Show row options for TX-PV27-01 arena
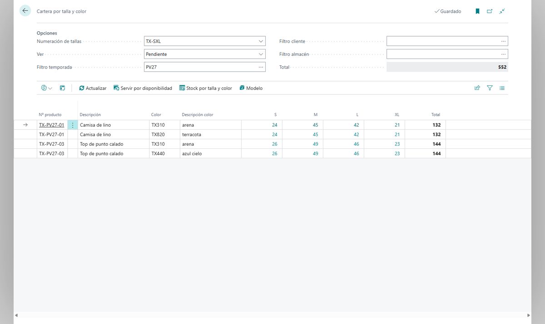This screenshot has width=545, height=324. (x=73, y=125)
